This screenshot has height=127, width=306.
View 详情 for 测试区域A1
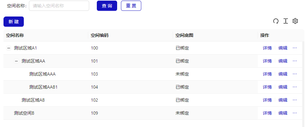267,48
